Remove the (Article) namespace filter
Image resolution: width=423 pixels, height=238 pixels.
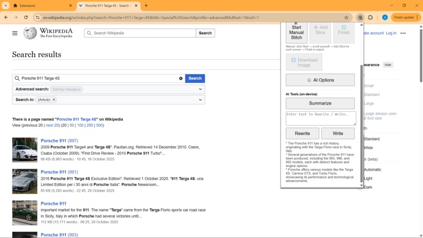[54, 100]
